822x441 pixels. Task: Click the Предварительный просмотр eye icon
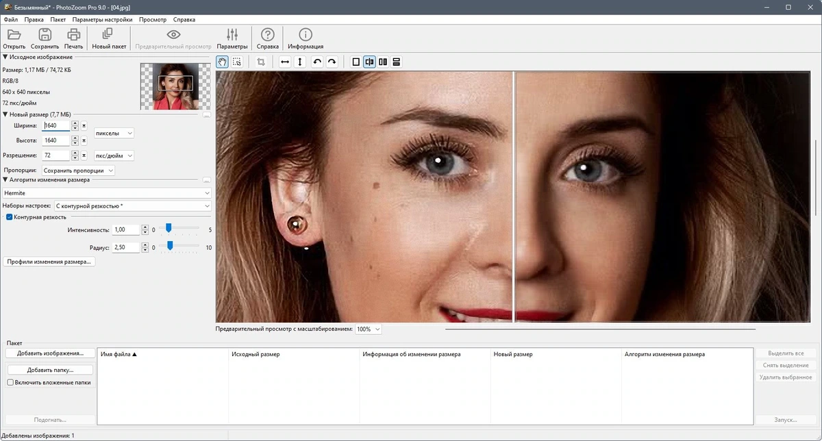point(173,34)
